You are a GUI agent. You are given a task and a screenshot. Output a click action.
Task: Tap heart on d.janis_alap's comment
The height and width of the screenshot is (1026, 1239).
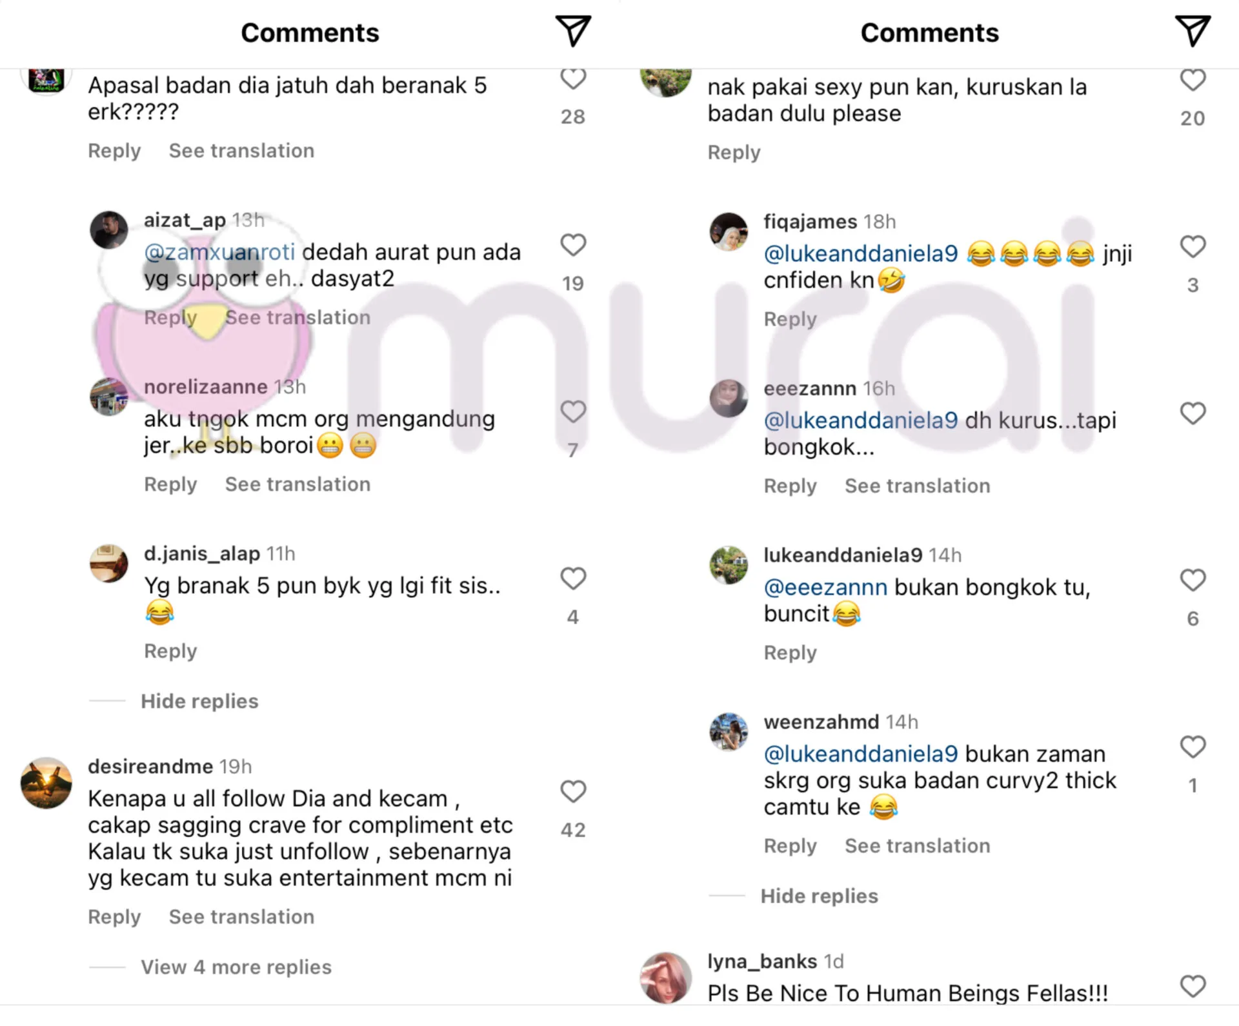[x=572, y=579]
